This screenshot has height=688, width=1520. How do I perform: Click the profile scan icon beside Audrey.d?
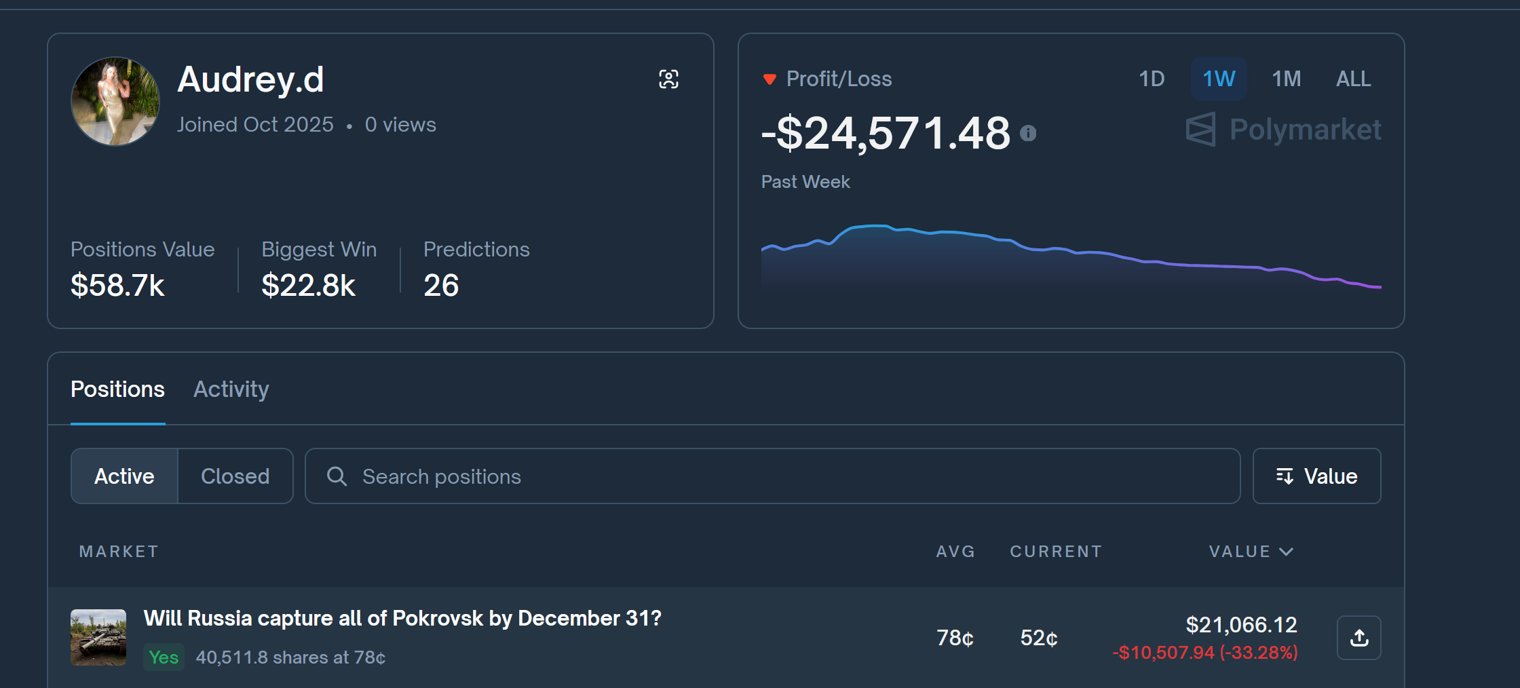(668, 79)
